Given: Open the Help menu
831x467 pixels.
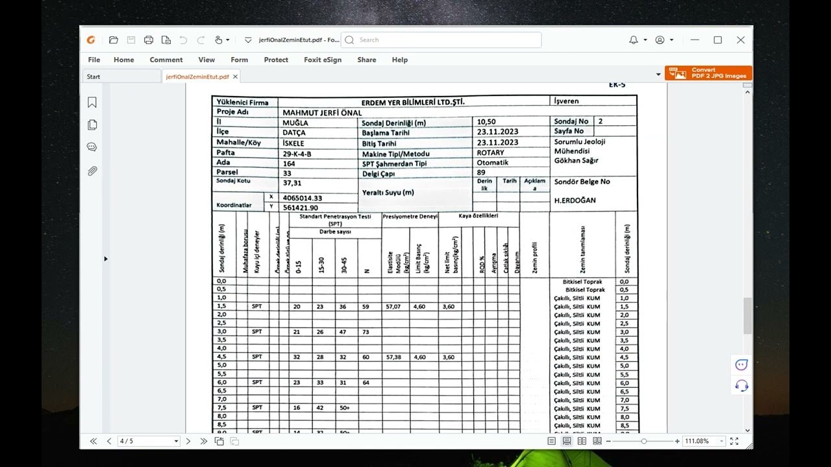Looking at the screenshot, I should (x=400, y=60).
